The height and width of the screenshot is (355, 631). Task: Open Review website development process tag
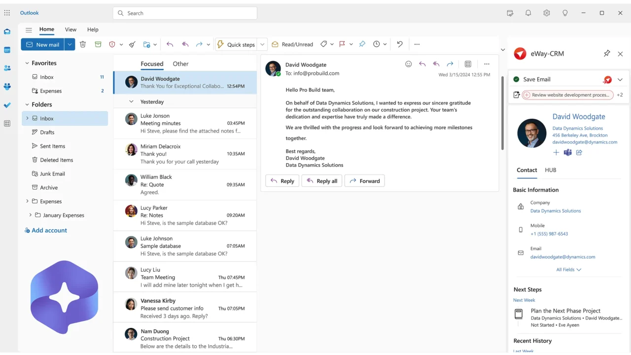(x=567, y=95)
